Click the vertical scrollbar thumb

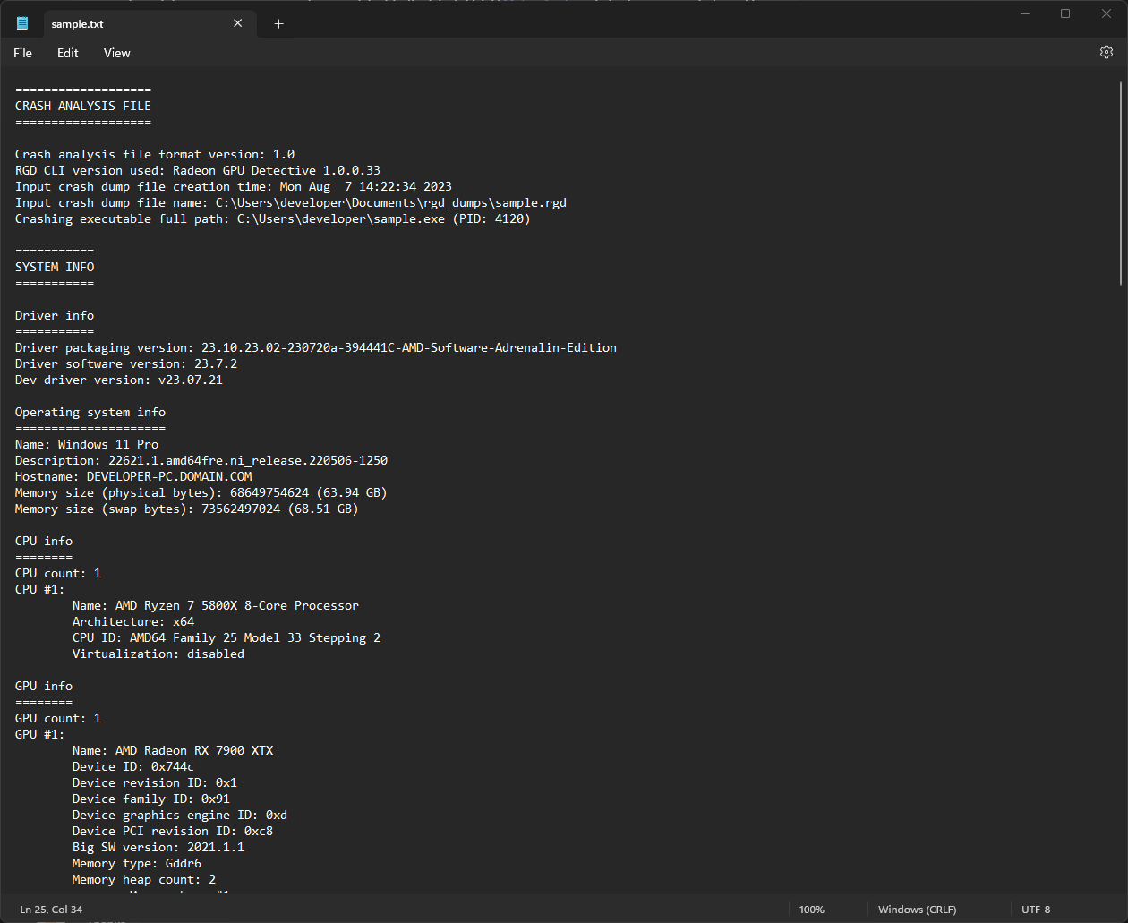pos(1120,184)
